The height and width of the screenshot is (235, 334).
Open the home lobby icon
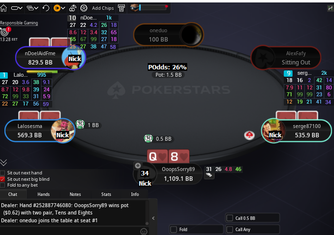coord(3,8)
